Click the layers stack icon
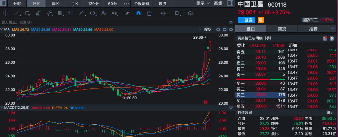The width and height of the screenshot is (338, 137). click(x=190, y=13)
